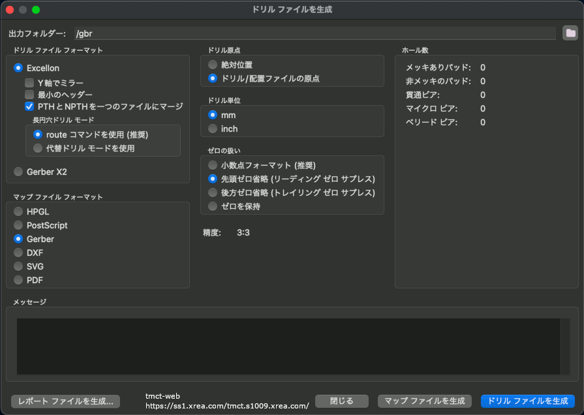
Task: Click the メッキありパッド hole count label
Action: pos(438,67)
